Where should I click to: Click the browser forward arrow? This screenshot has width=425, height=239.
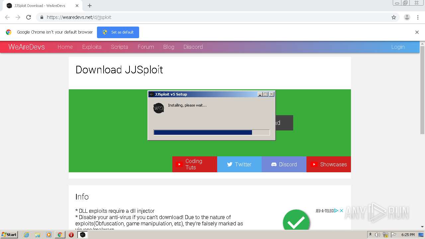18,17
